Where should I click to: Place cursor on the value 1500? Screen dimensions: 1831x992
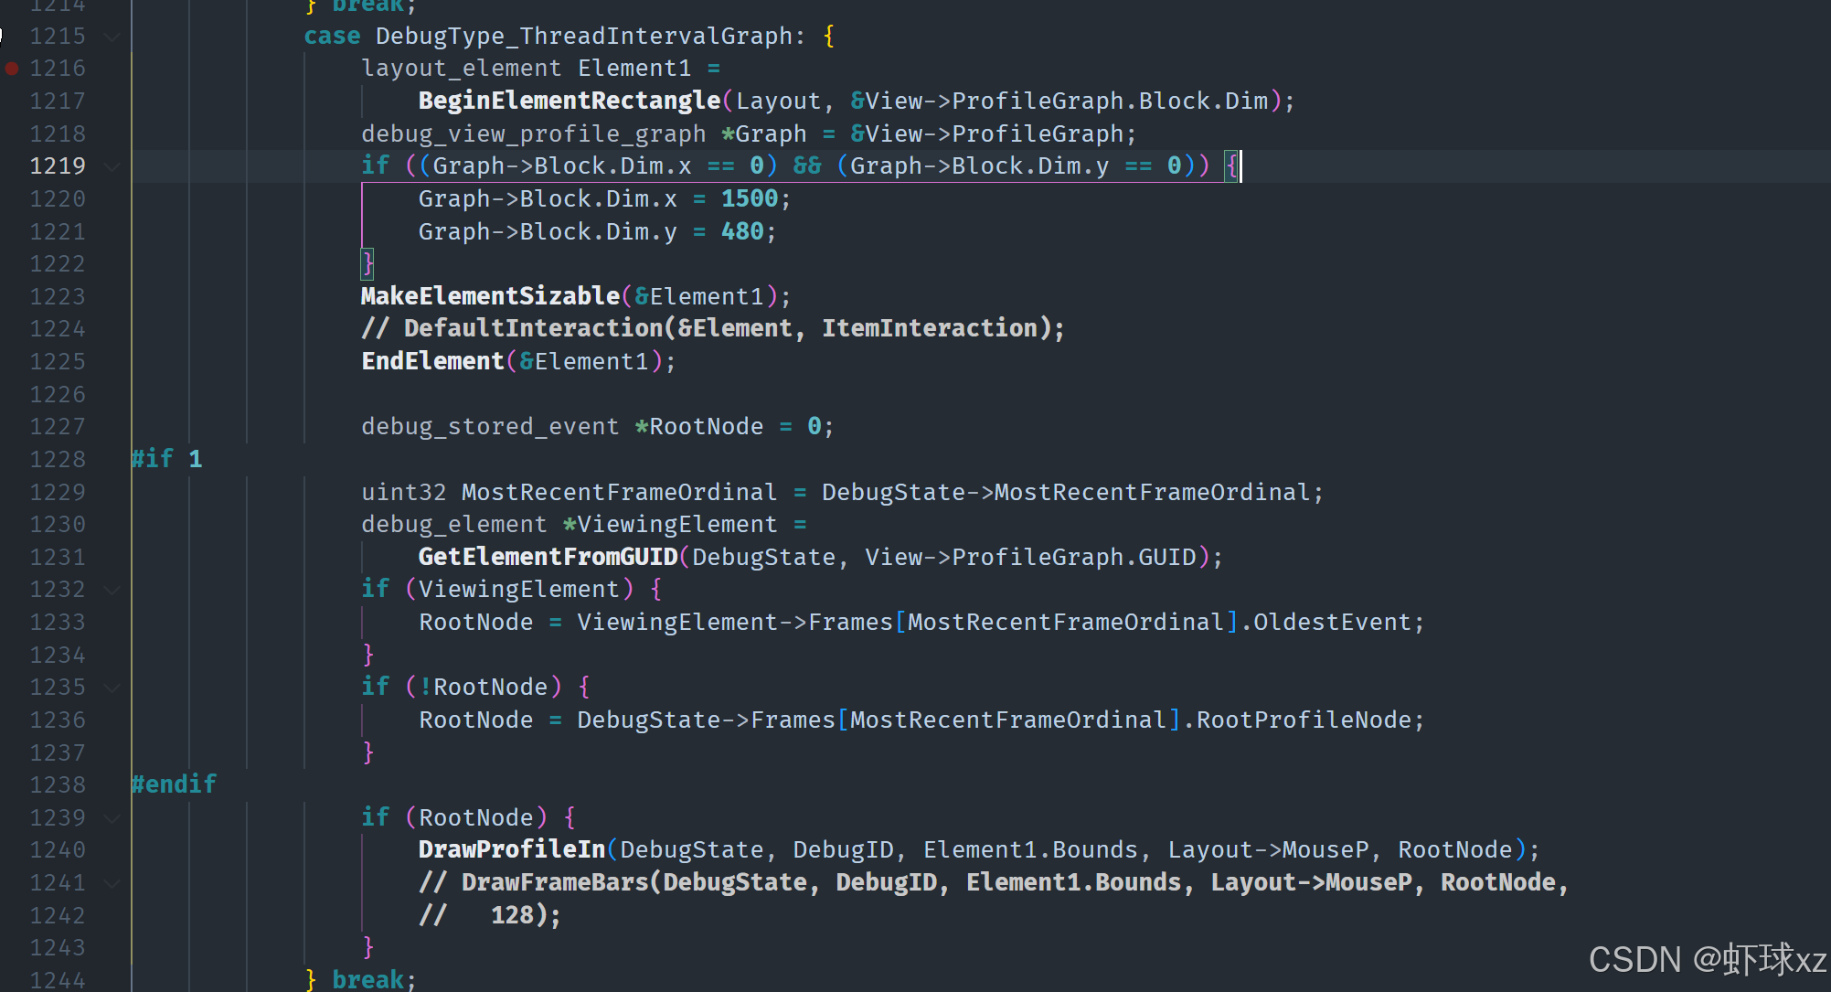(x=749, y=198)
